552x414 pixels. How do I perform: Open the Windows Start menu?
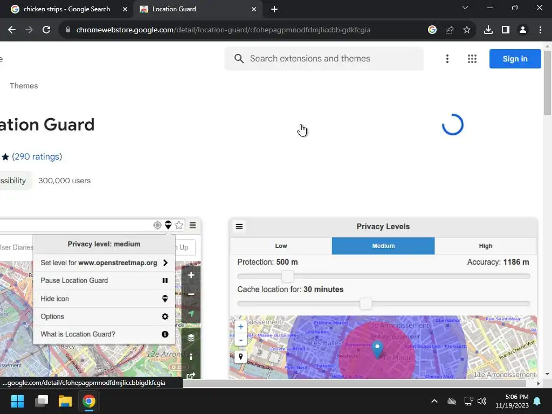[x=17, y=401]
